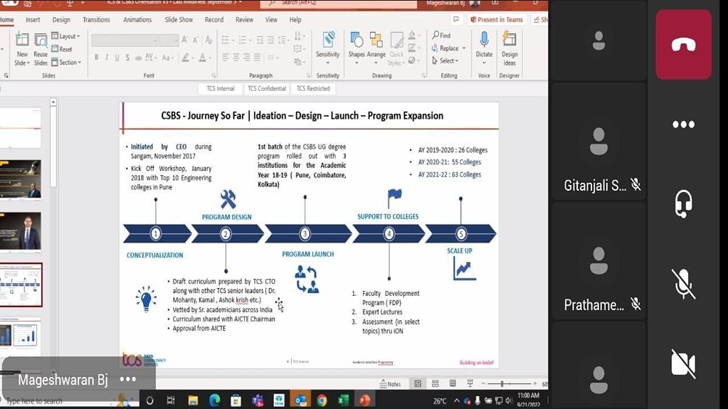Toggle underline formatting
The image size is (728, 409).
tap(117, 58)
